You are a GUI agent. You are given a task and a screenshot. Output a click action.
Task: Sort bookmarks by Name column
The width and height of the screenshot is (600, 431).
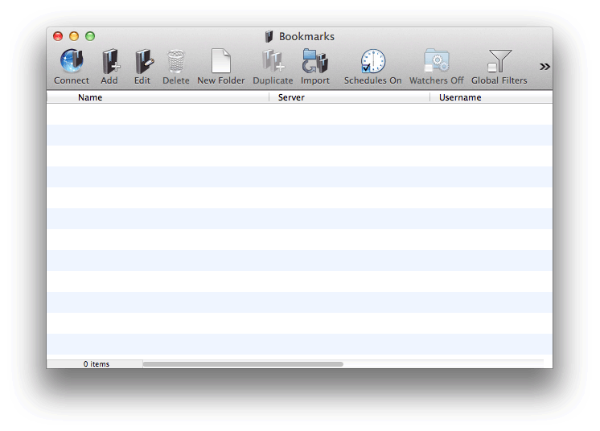90,97
